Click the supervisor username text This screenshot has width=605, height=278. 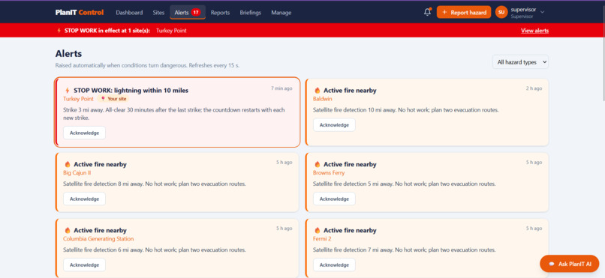[x=523, y=10]
